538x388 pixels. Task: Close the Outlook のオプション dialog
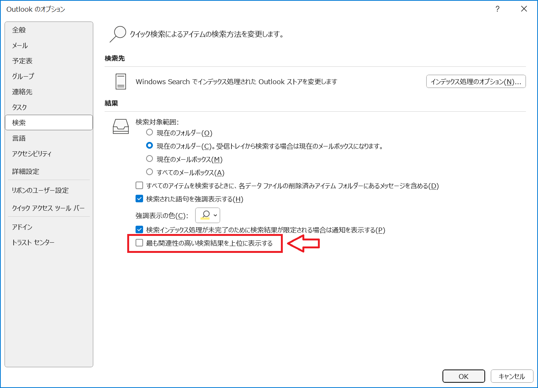524,9
